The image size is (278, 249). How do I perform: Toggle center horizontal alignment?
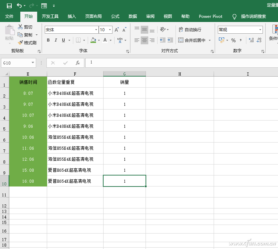[x=145, y=40]
